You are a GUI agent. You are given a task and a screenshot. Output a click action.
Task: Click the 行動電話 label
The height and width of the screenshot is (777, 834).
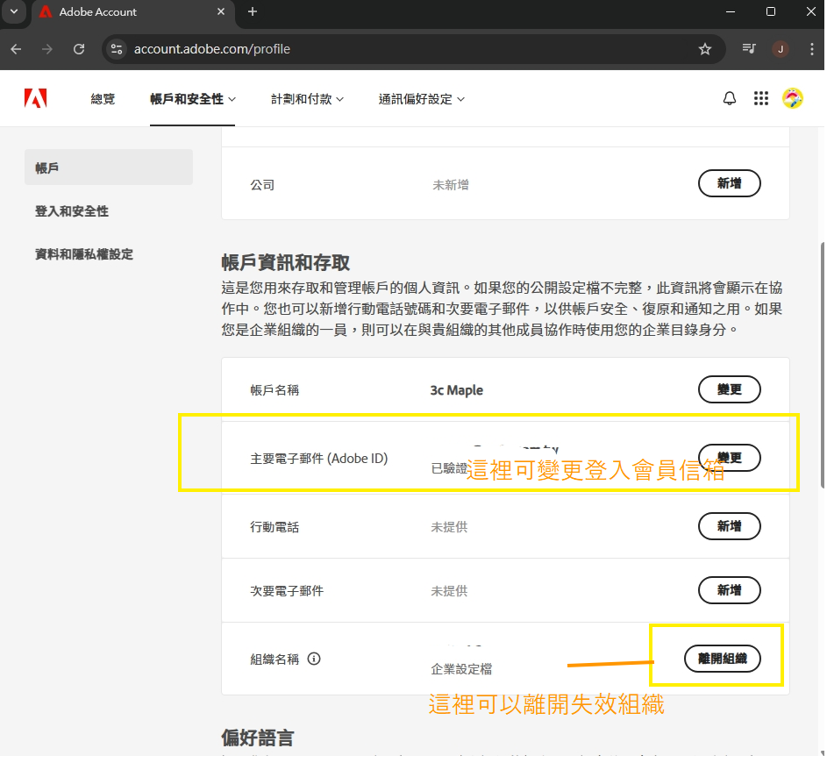(275, 527)
